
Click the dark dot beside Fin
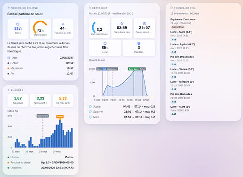[8, 74]
